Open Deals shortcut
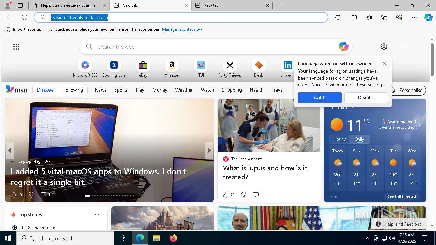Screen dimensions: 436x245 pos(259,68)
